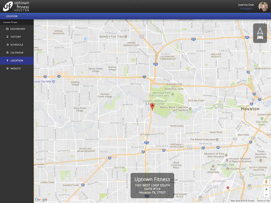Click the Location pin icon in sidebar

[x=7, y=60]
